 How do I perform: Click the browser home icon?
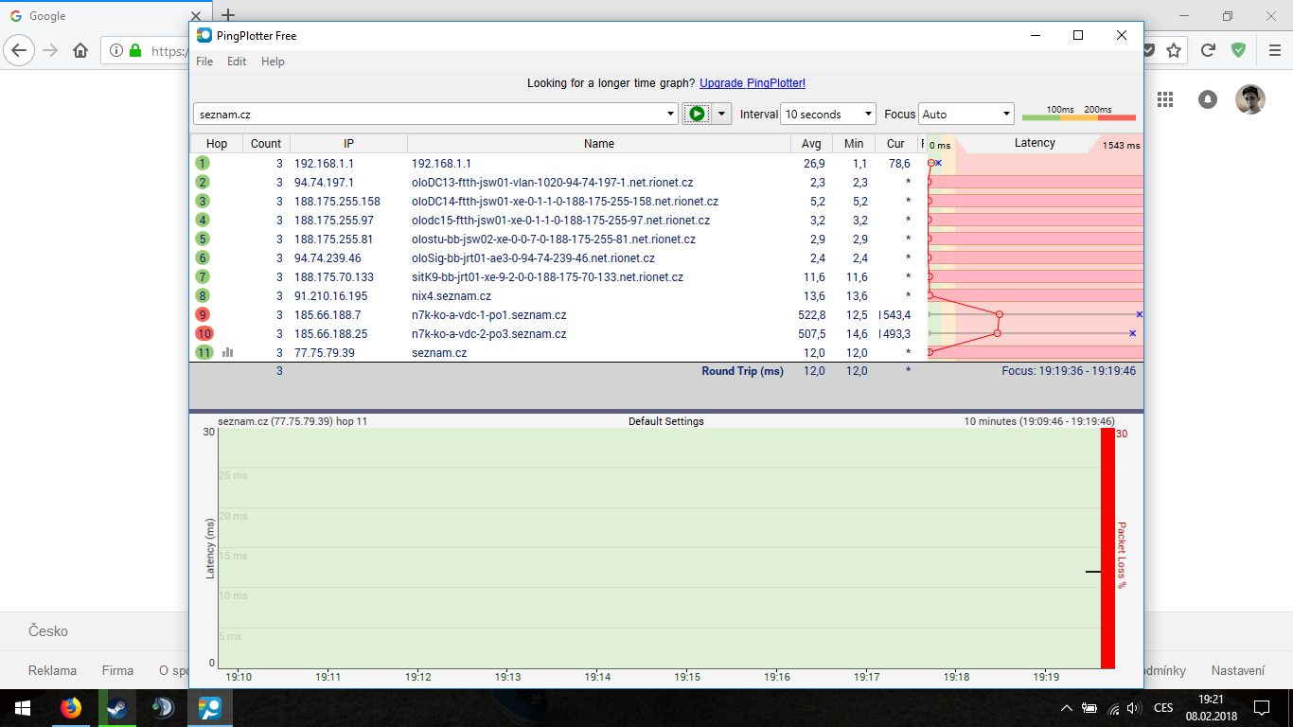click(80, 51)
